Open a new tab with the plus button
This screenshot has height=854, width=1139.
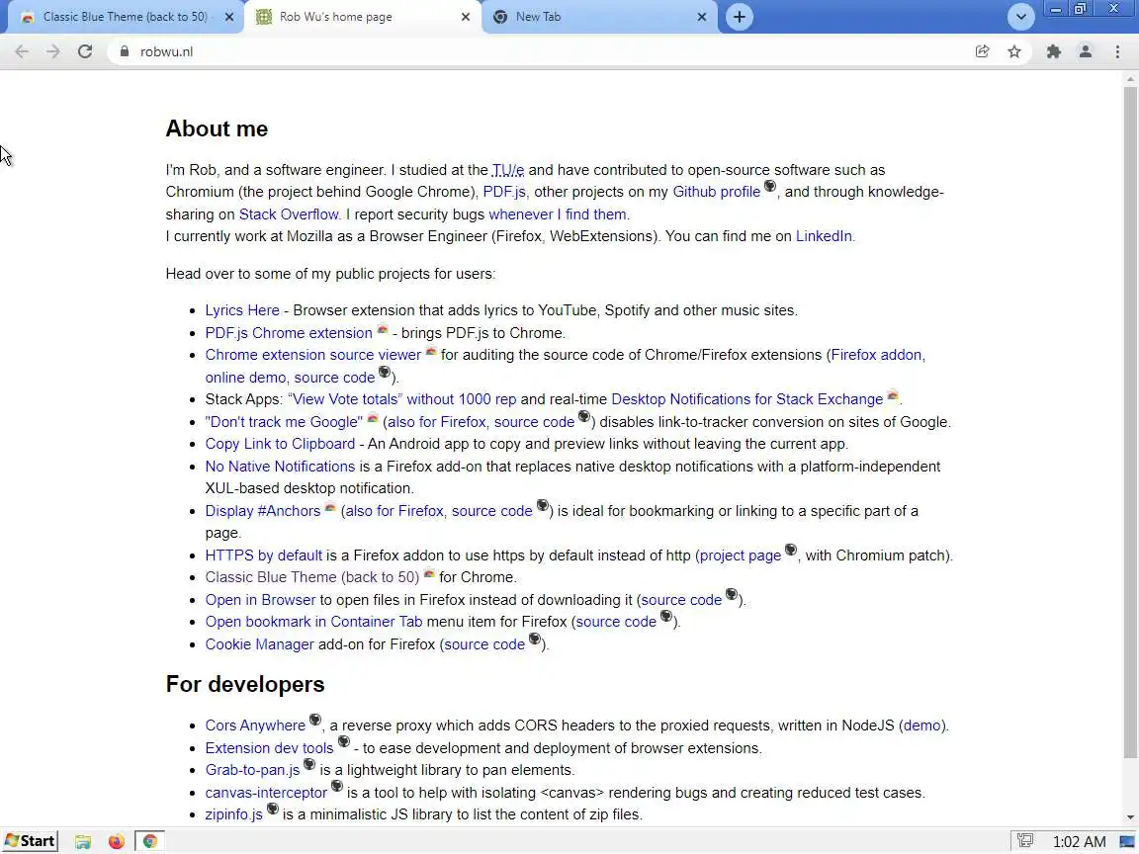point(739,17)
